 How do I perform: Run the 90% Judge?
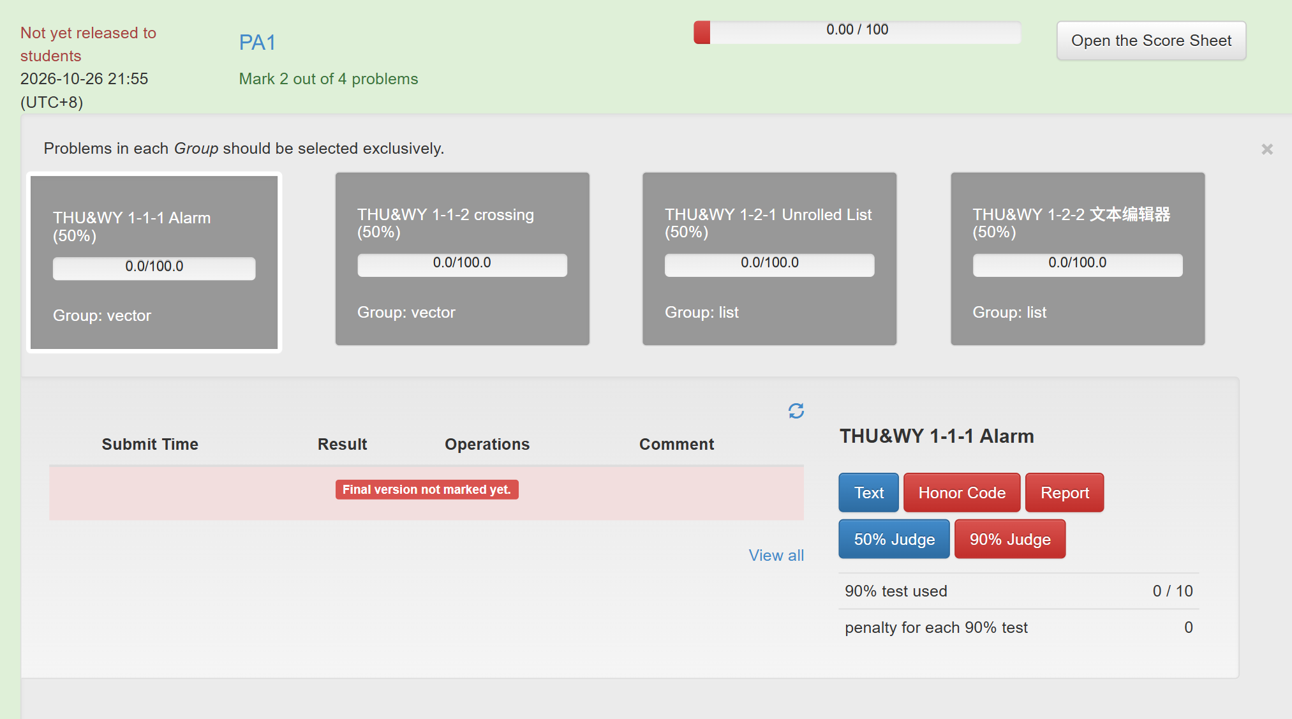tap(1010, 539)
